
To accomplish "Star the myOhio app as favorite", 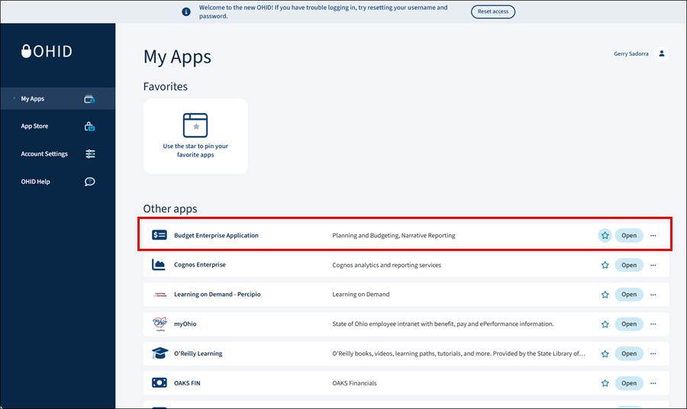I will point(605,324).
